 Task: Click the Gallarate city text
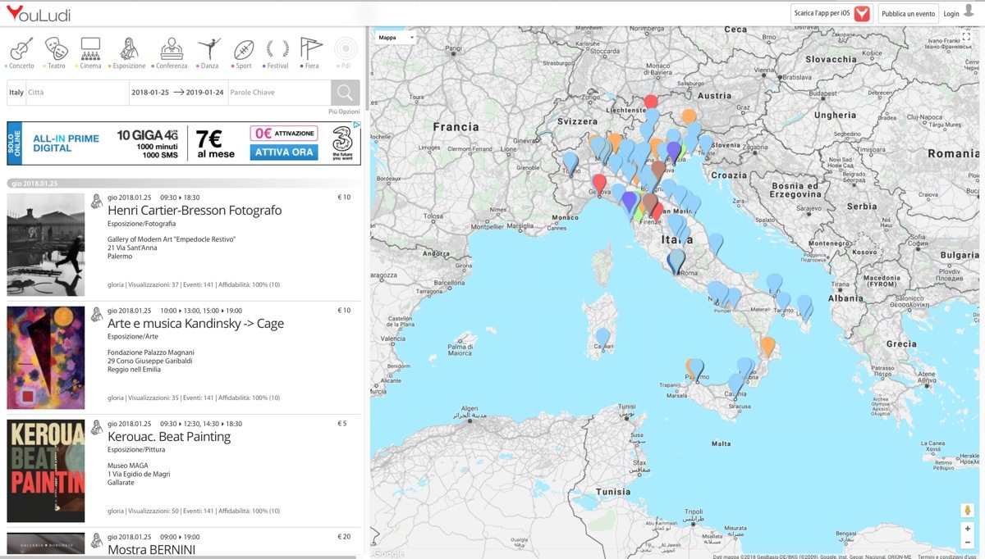click(x=122, y=482)
